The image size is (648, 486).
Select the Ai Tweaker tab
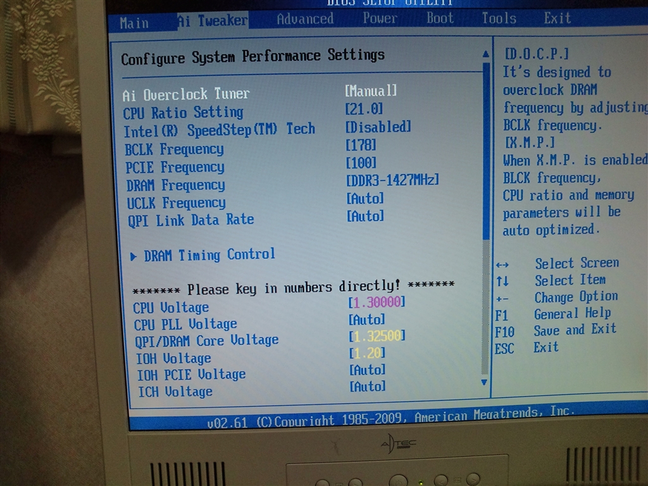pos(213,20)
